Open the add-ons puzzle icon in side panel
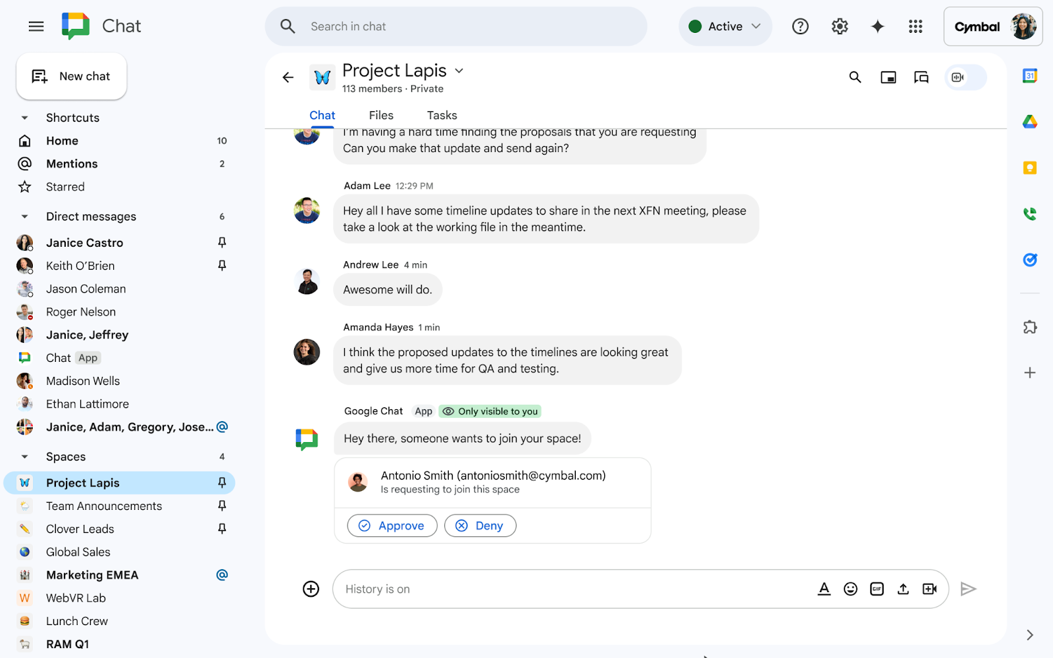 pyautogui.click(x=1030, y=327)
